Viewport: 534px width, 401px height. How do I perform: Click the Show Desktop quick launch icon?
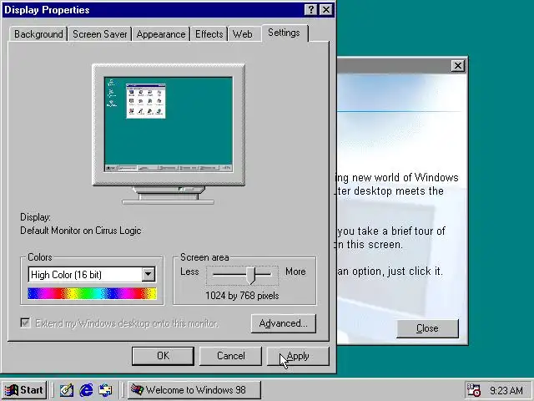pos(67,390)
